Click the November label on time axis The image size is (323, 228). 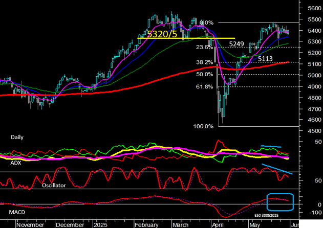(x=30, y=225)
